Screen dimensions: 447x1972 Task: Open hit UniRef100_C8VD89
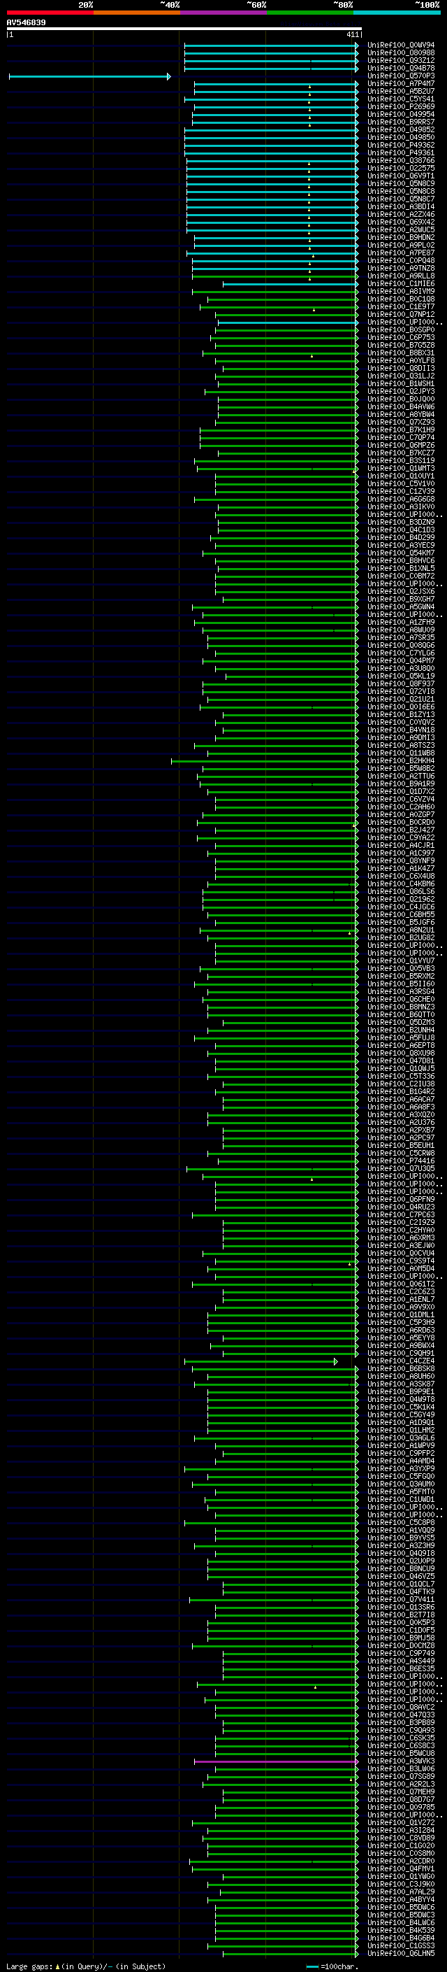point(401,1837)
